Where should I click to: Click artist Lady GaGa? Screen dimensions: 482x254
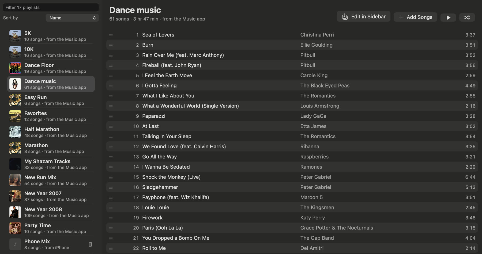313,116
